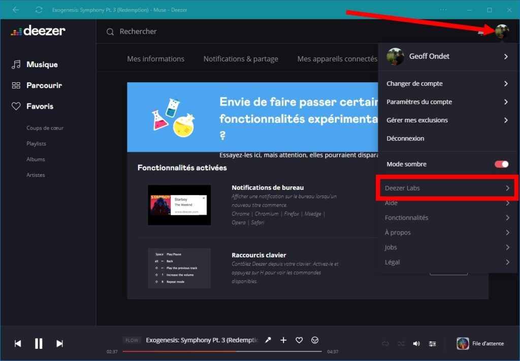Screen dimensions: 520x361
Task: Pause the current song
Action: (39, 343)
